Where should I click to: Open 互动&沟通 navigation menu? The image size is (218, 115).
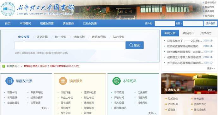coord(90,24)
